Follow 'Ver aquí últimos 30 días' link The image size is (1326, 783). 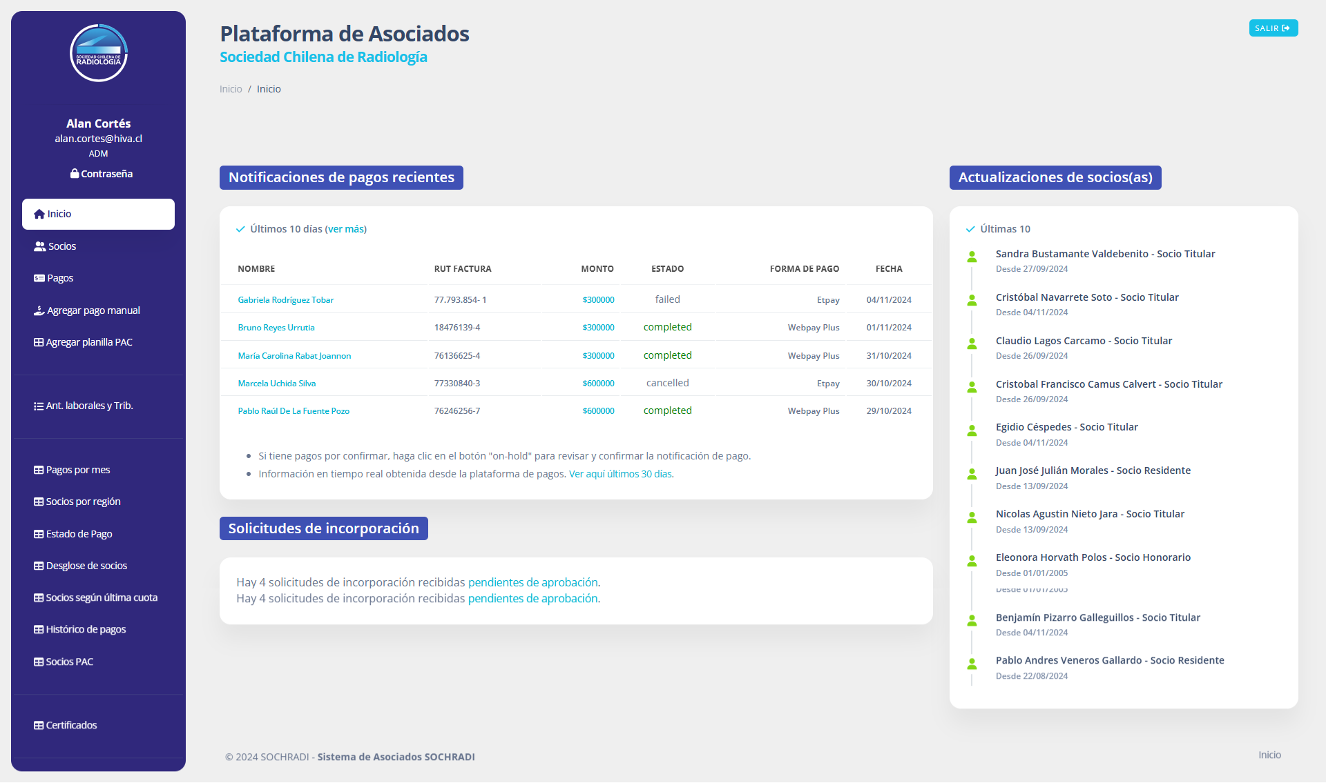click(x=620, y=474)
